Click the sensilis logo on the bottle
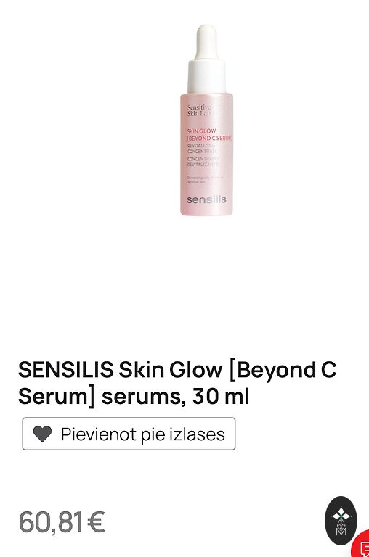 coord(206,199)
